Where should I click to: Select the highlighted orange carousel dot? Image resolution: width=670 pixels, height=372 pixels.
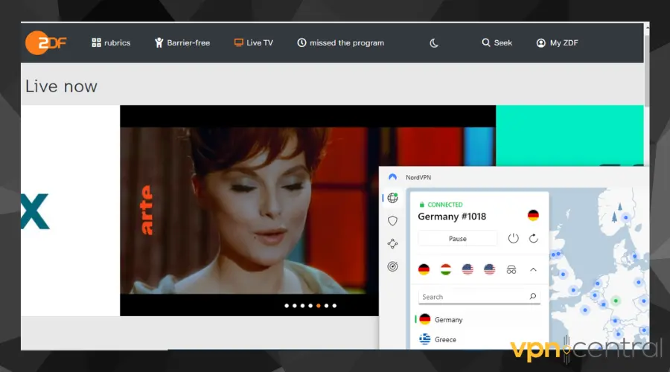click(319, 305)
